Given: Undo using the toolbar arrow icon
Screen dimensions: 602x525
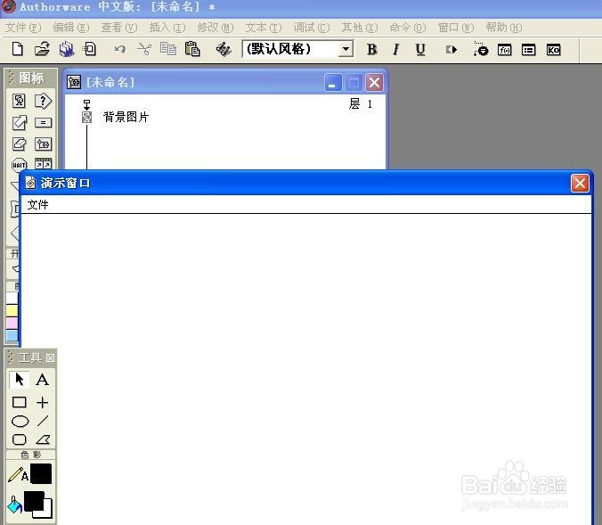Looking at the screenshot, I should click(120, 49).
